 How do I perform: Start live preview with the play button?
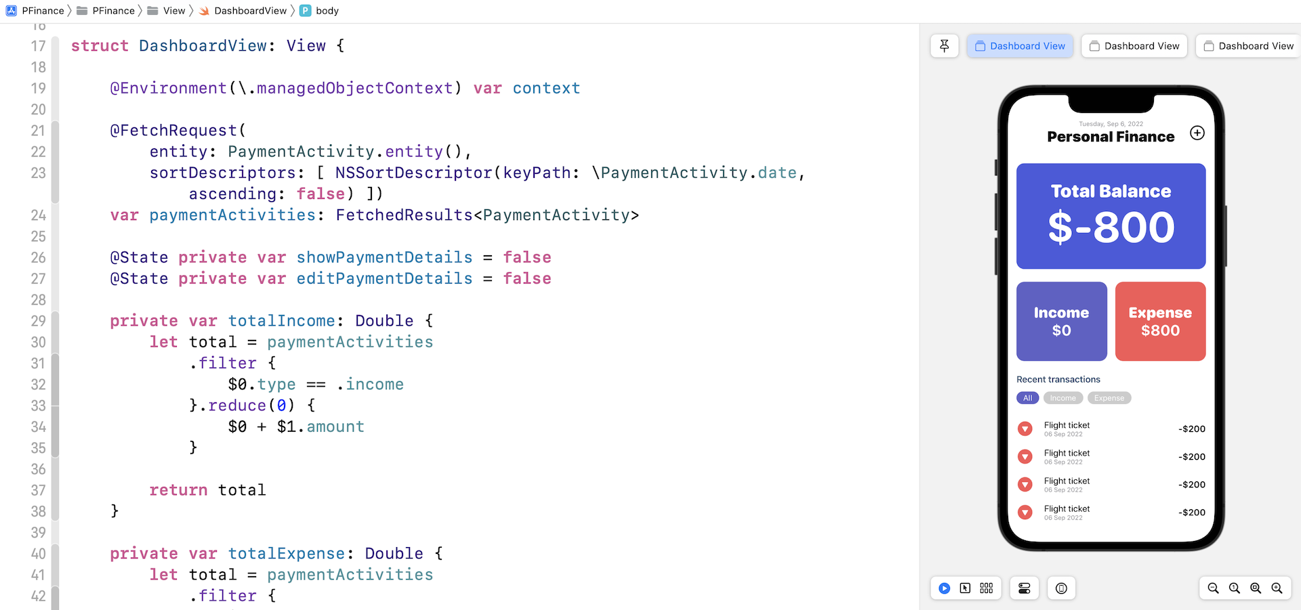944,588
